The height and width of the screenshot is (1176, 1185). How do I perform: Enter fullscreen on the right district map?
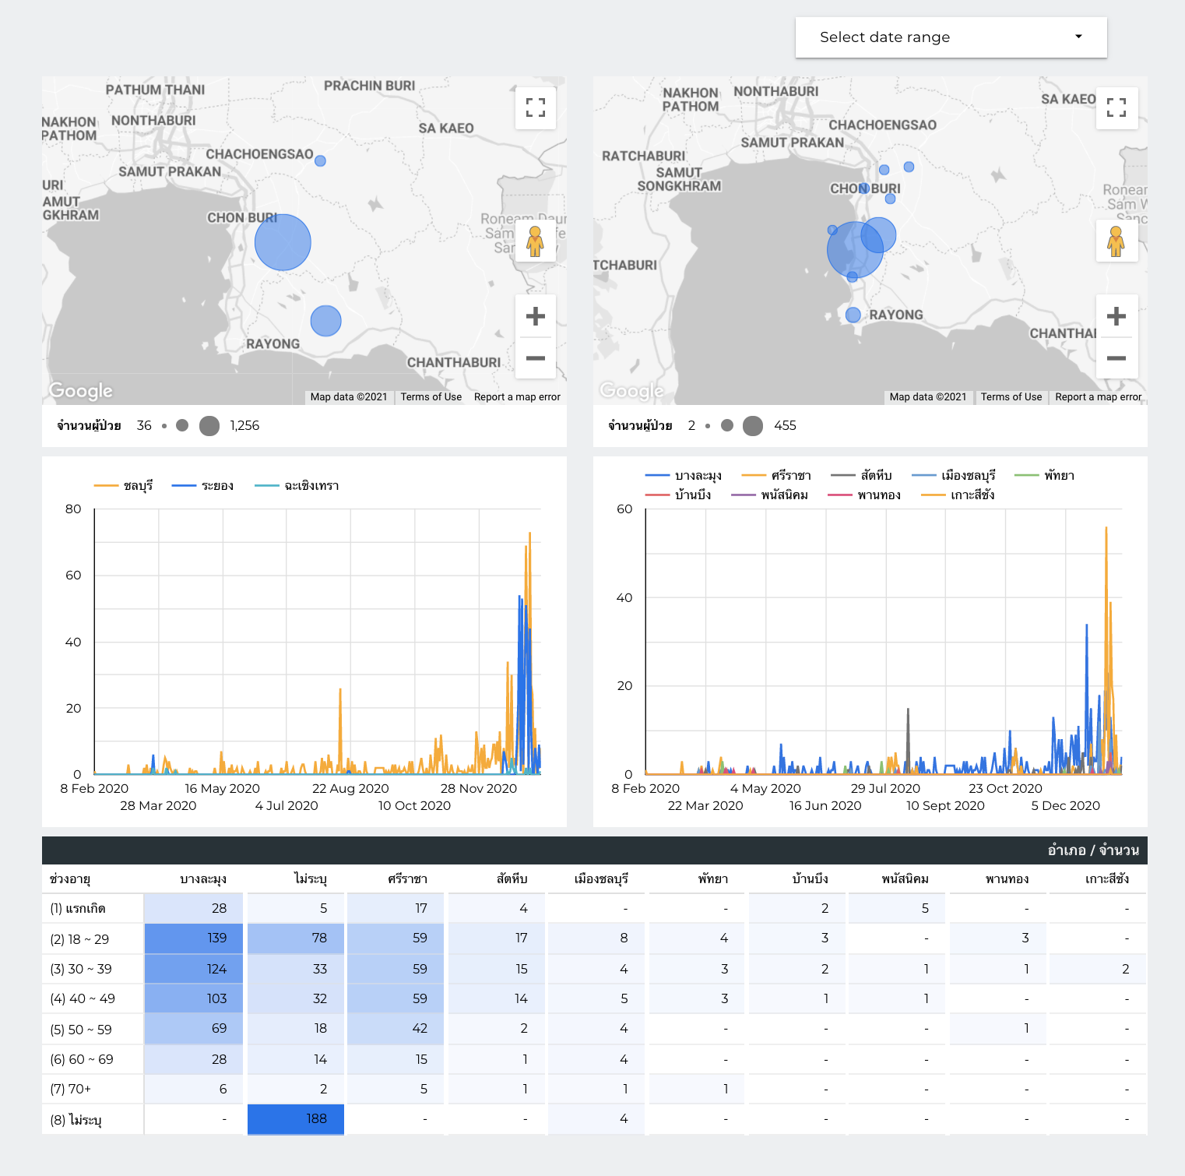(1116, 107)
